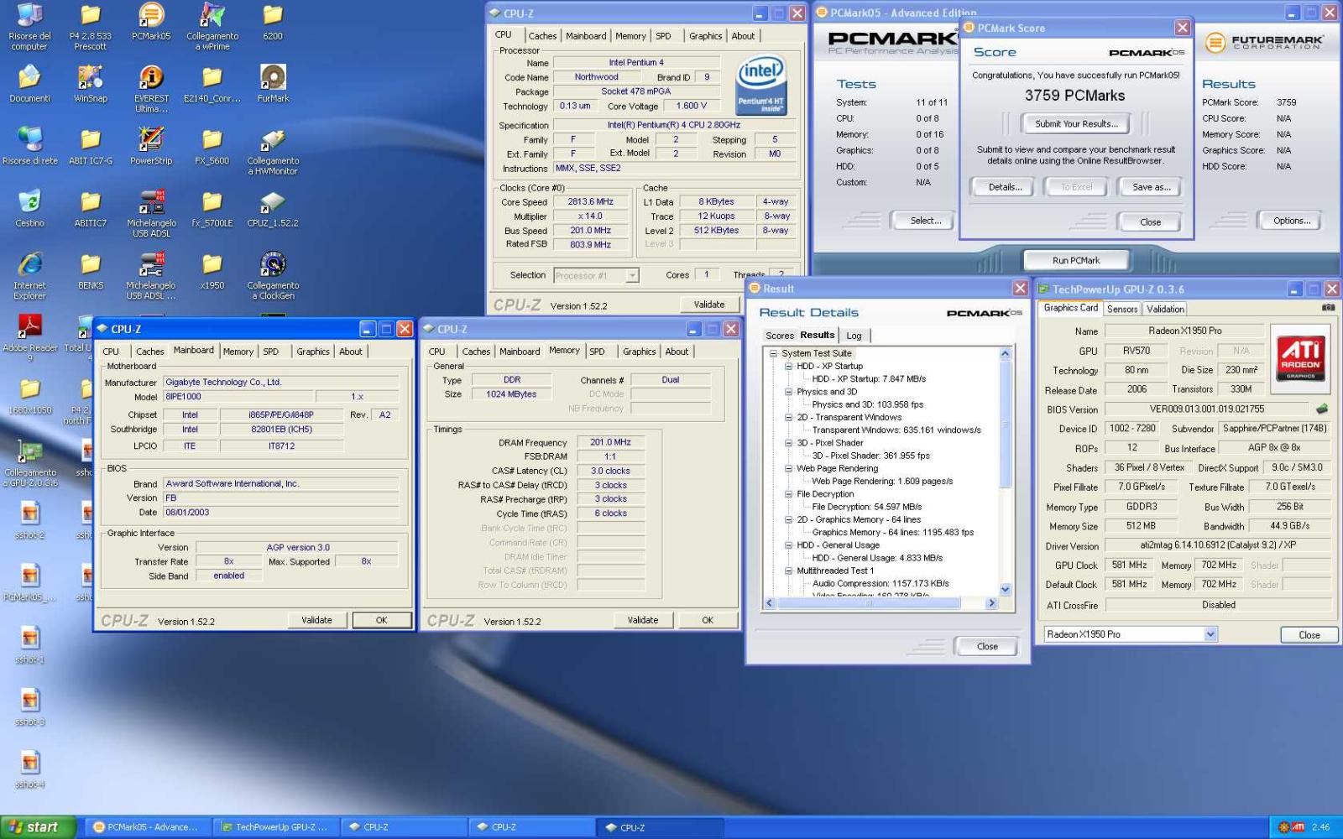This screenshot has width=1343, height=839.
Task: Close the GPU-Z window with Close button
Action: click(x=1309, y=635)
